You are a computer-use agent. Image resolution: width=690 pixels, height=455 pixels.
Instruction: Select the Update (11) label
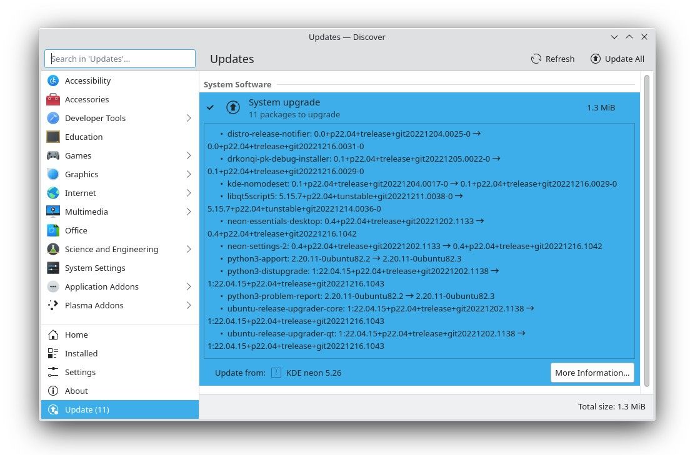tap(87, 409)
